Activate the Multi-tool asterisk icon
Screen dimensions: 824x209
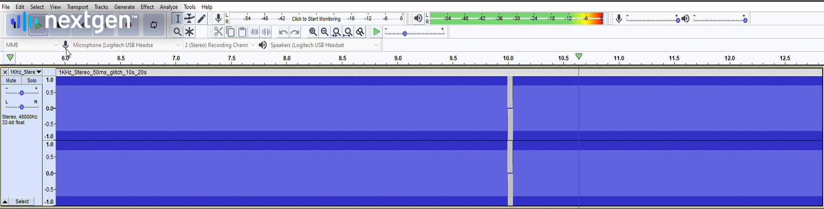coord(189,32)
